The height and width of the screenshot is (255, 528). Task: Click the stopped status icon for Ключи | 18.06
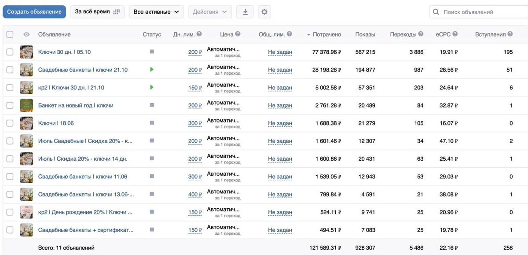click(152, 123)
